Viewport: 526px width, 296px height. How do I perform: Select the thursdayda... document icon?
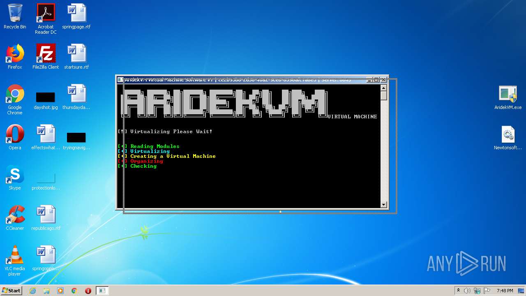76,97
